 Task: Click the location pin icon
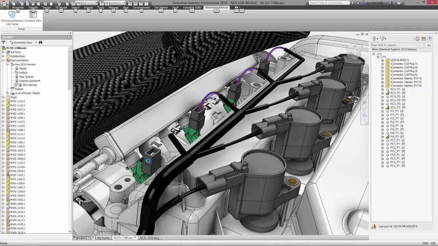(x=375, y=39)
